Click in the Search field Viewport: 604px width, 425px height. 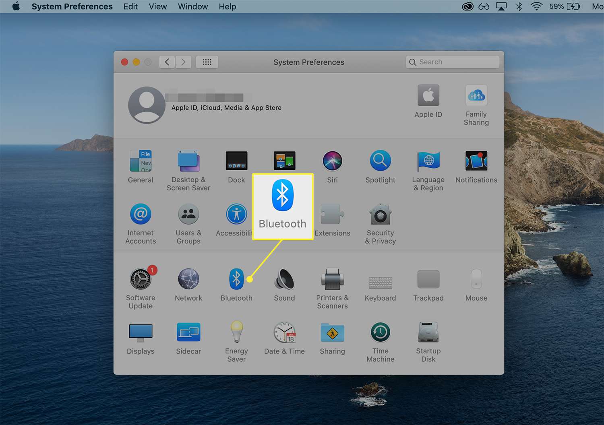click(453, 62)
